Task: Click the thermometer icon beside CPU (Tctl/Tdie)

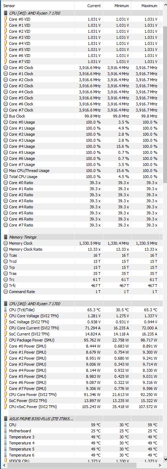Action: coord(5,310)
